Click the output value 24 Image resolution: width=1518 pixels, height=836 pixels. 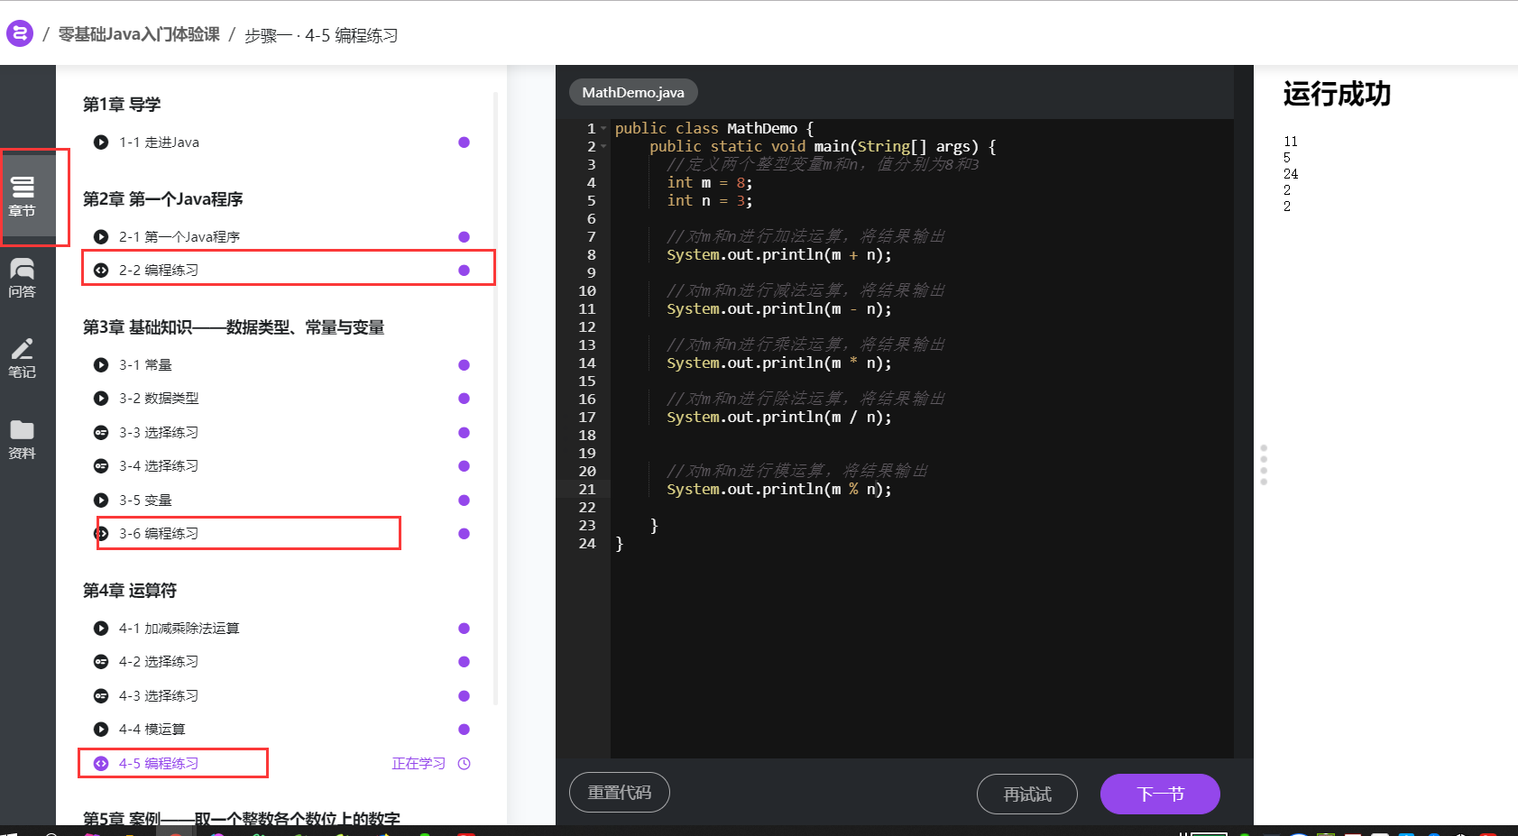1291,174
